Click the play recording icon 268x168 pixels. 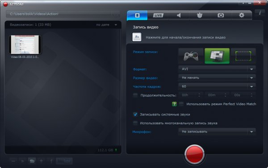[x=23, y=161]
